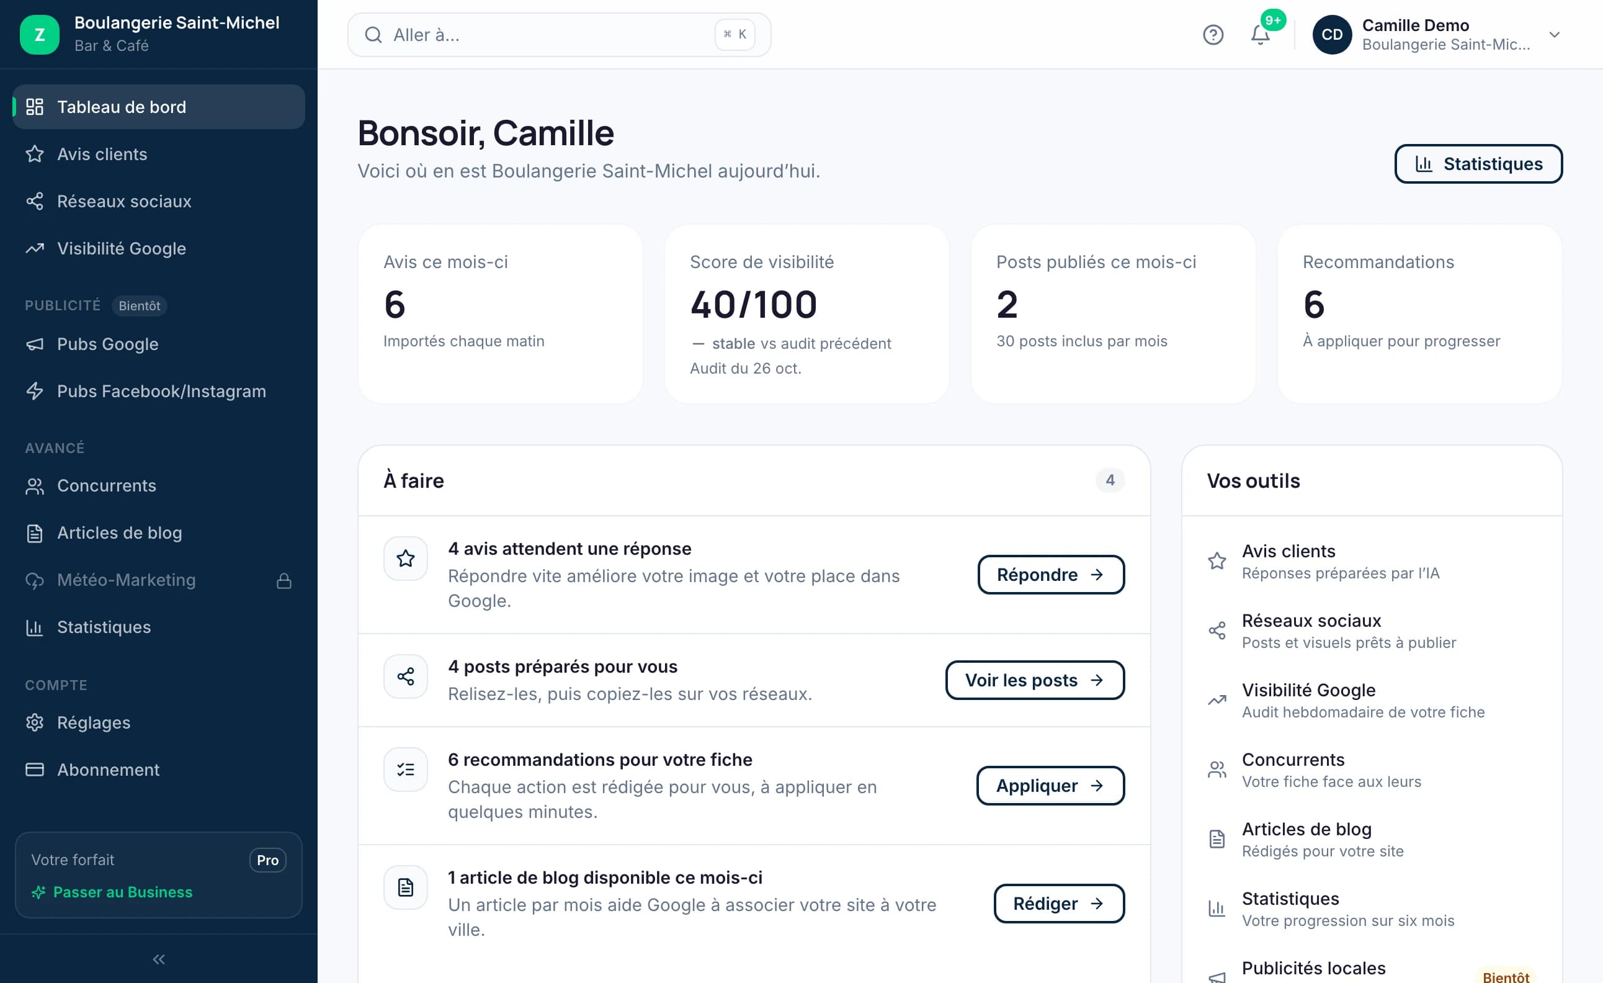Click the star icon next to Avis clients in Vos outils
The height and width of the screenshot is (983, 1603).
1217,560
